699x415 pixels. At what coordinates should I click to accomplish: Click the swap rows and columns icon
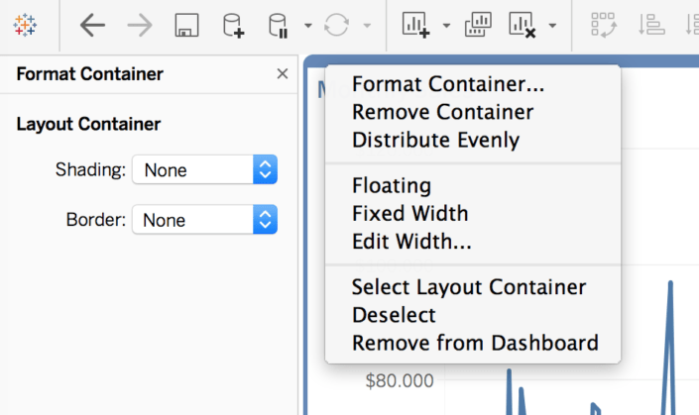602,26
